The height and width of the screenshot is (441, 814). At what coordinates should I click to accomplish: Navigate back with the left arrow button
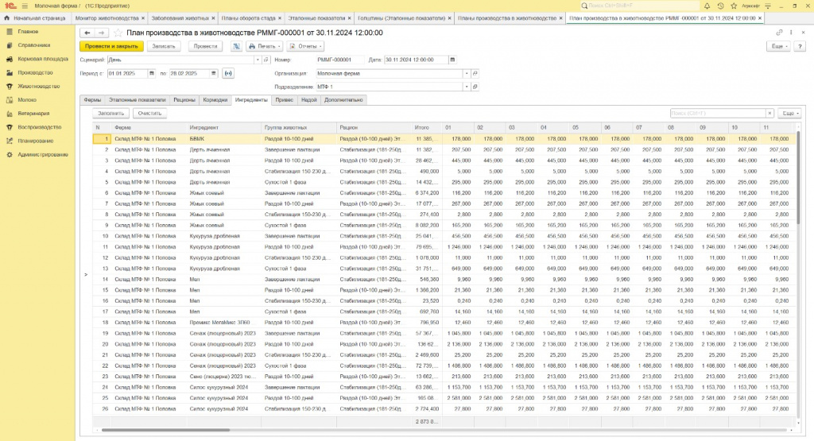coord(87,33)
